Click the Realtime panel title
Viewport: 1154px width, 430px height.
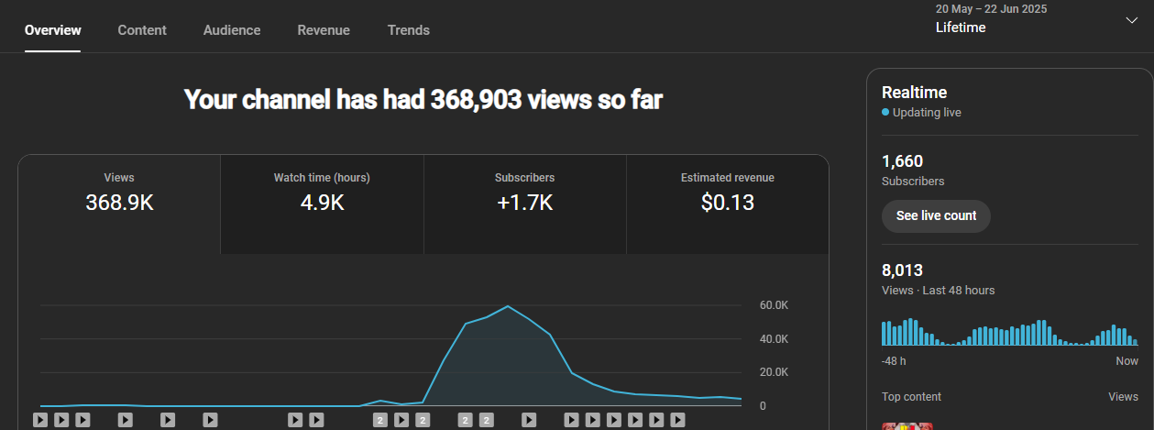tap(914, 93)
